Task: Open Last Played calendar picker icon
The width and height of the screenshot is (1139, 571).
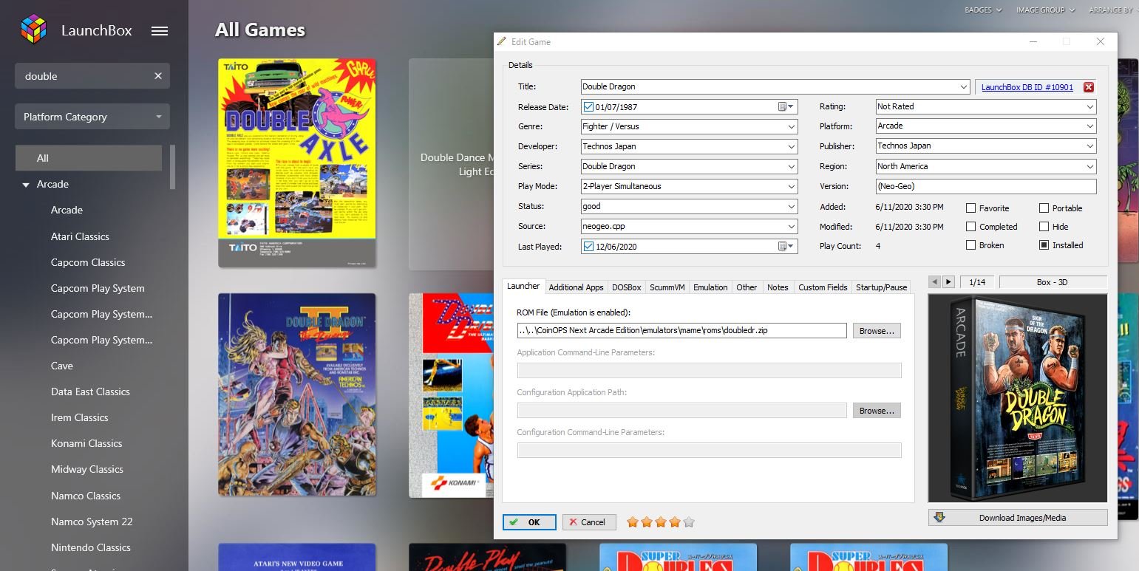Action: tap(786, 247)
